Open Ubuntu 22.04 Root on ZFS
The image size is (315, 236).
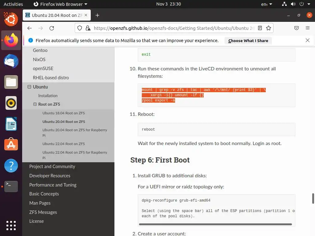[63, 144]
